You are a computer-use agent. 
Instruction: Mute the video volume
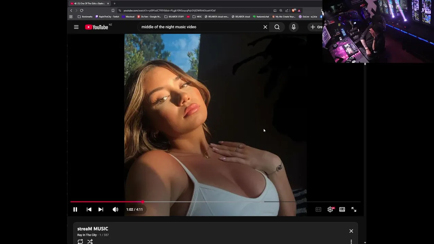(116, 209)
